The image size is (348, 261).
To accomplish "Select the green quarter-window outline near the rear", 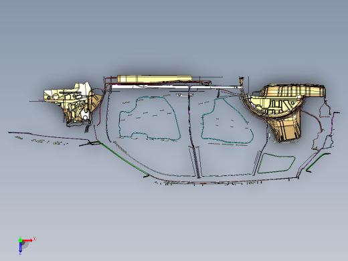I will coord(276,163).
